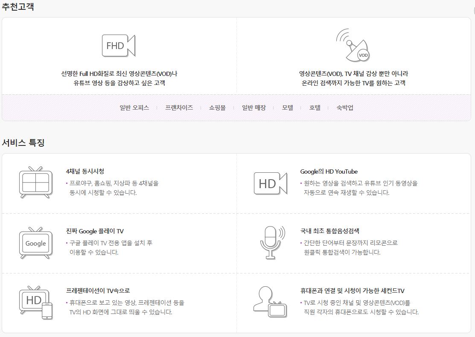Viewport: 475px width, 337px height.
Task: Click the microphone voice search icon
Action: click(x=273, y=242)
